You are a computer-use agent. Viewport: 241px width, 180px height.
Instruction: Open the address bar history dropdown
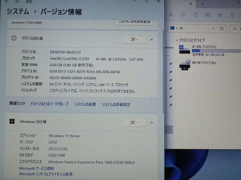(213, 29)
